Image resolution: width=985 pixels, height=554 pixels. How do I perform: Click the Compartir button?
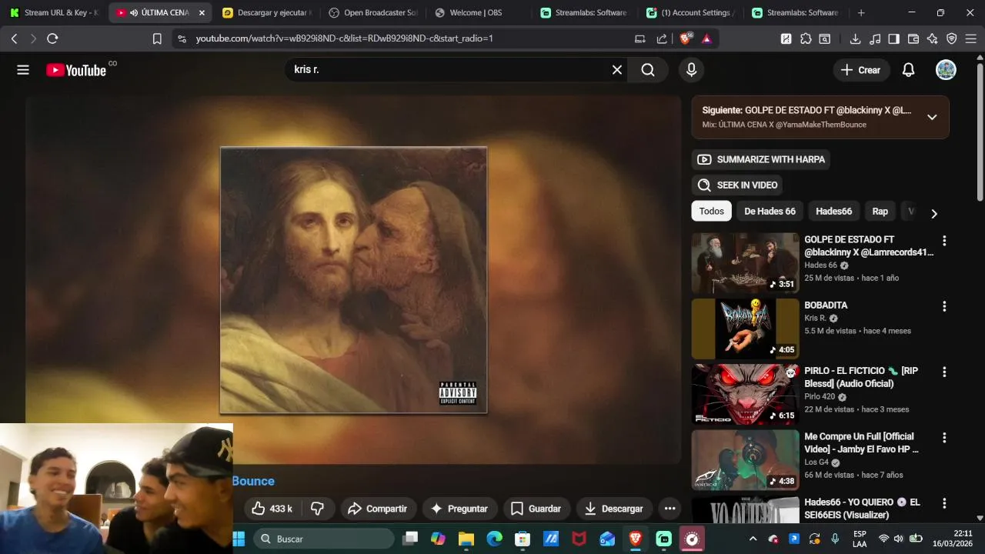click(x=378, y=509)
